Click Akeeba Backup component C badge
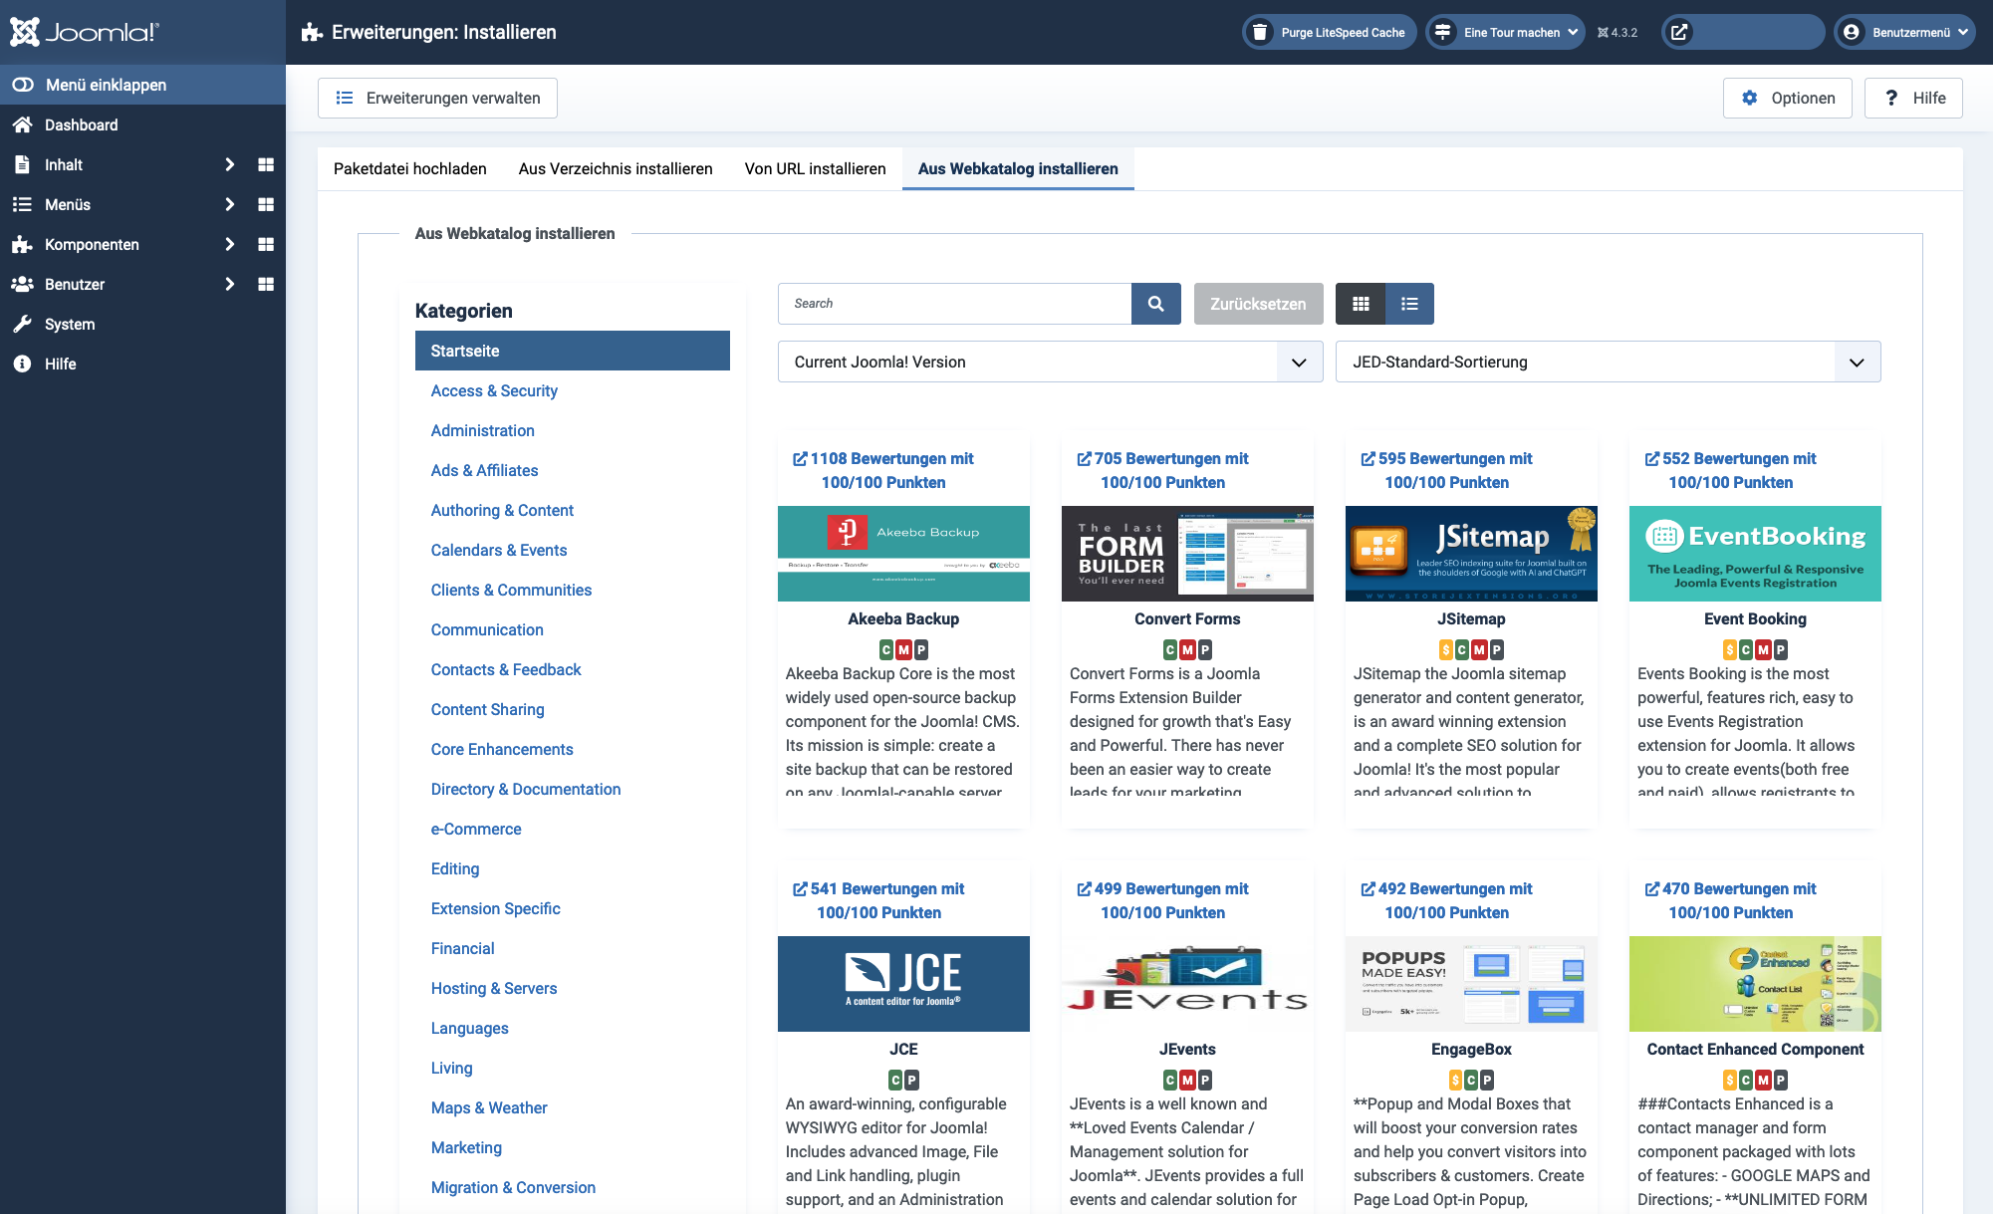 pyautogui.click(x=886, y=650)
